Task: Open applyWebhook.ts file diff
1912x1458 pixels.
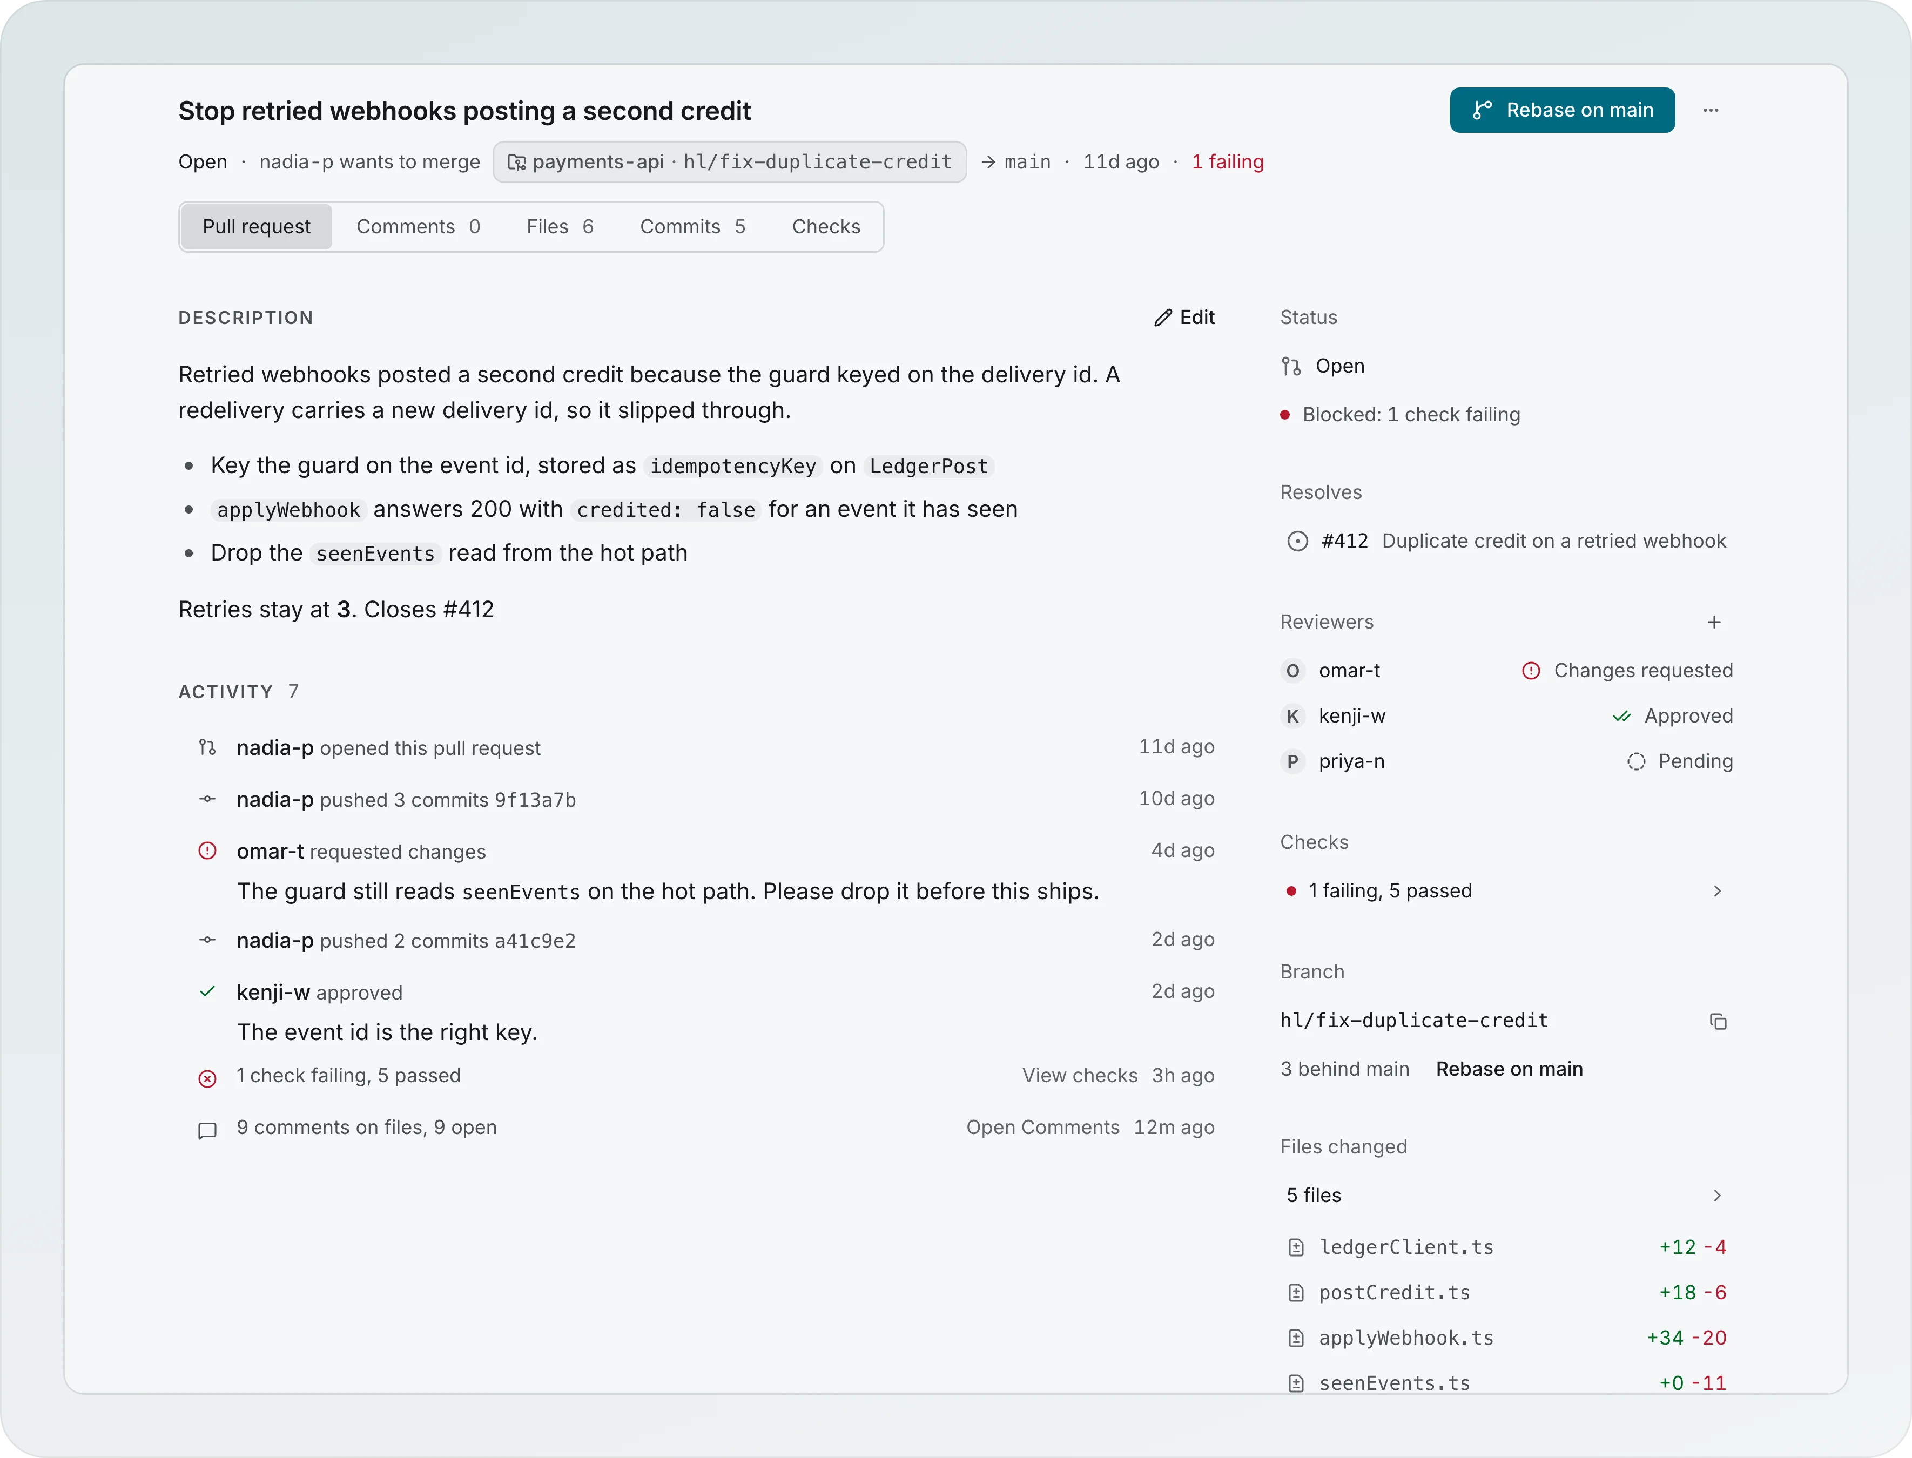Action: click(1506, 1338)
